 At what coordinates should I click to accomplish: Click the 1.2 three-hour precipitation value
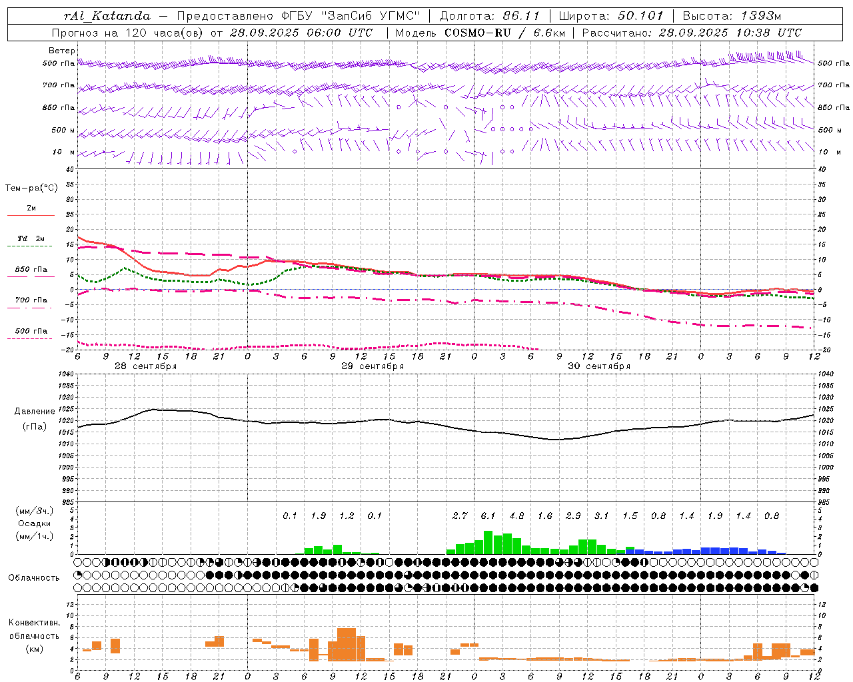pyautogui.click(x=347, y=516)
